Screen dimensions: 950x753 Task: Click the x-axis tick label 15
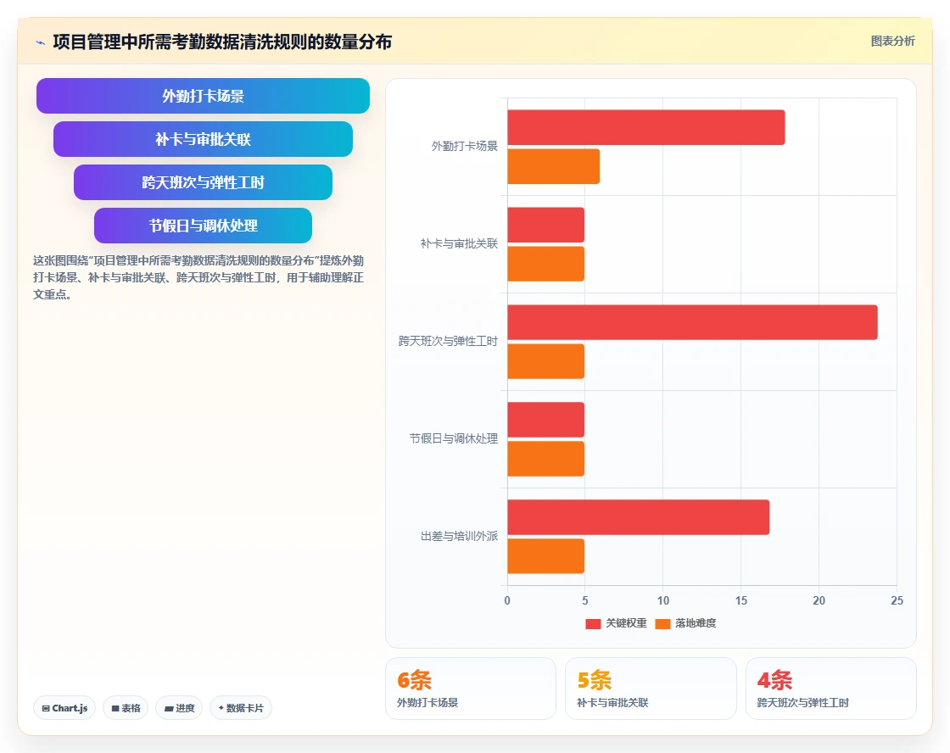pos(741,600)
